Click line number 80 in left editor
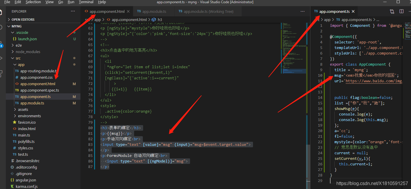The image size is (411, 189). 90,128
